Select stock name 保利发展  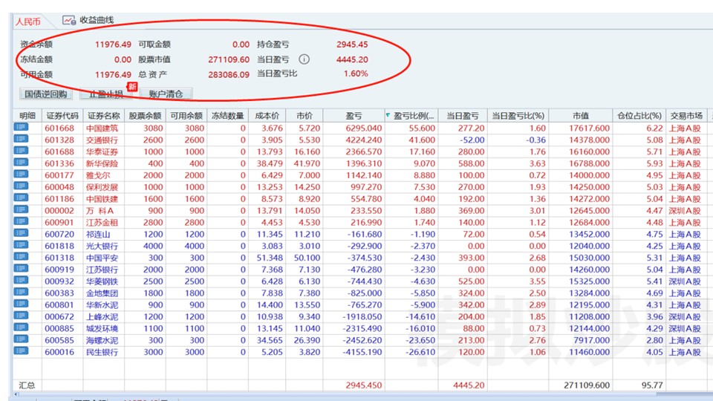pos(102,187)
